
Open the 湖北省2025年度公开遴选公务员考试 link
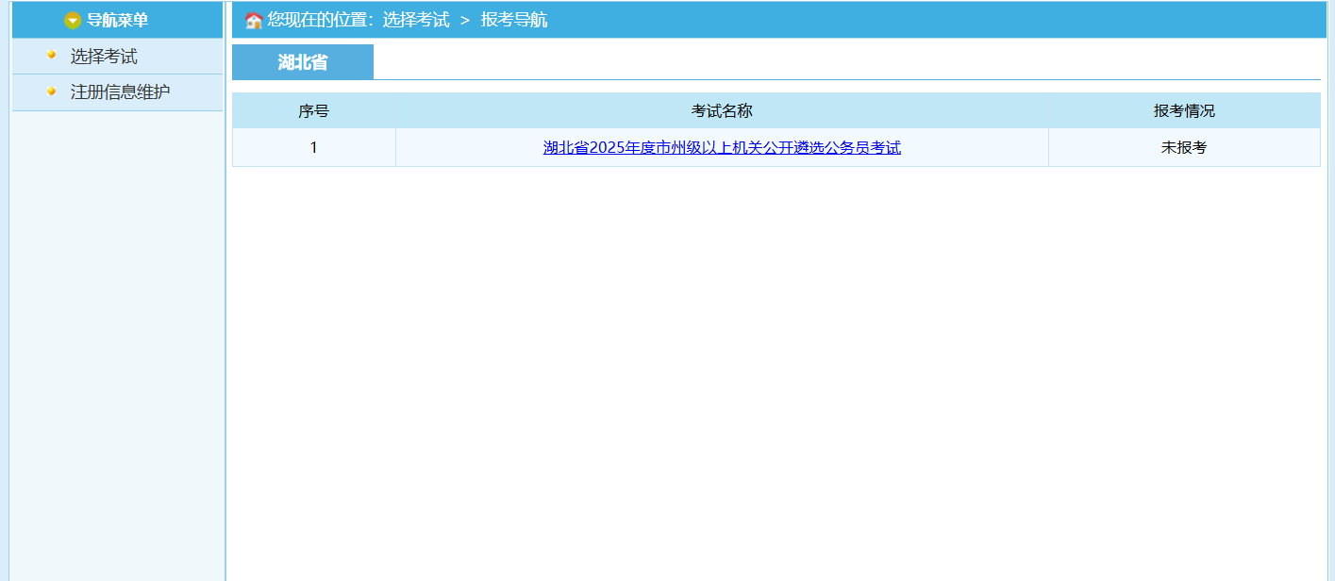722,148
